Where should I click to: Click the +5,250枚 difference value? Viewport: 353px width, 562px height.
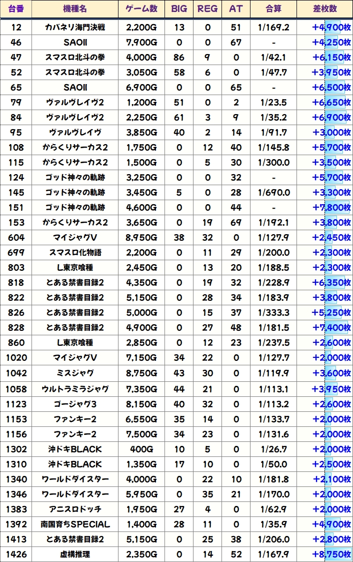click(331, 313)
